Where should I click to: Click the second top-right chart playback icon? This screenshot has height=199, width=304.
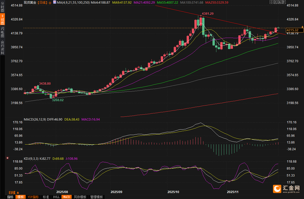(x=275, y=2)
